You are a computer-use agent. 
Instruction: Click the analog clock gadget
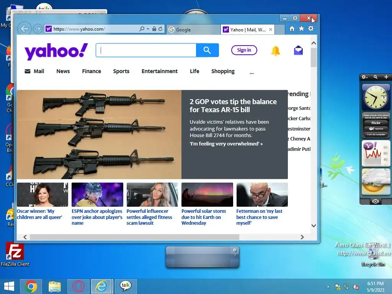[376, 97]
